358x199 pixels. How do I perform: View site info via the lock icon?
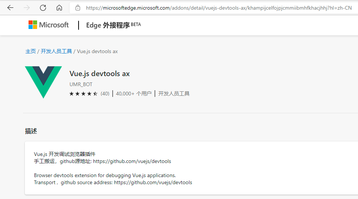(78, 8)
